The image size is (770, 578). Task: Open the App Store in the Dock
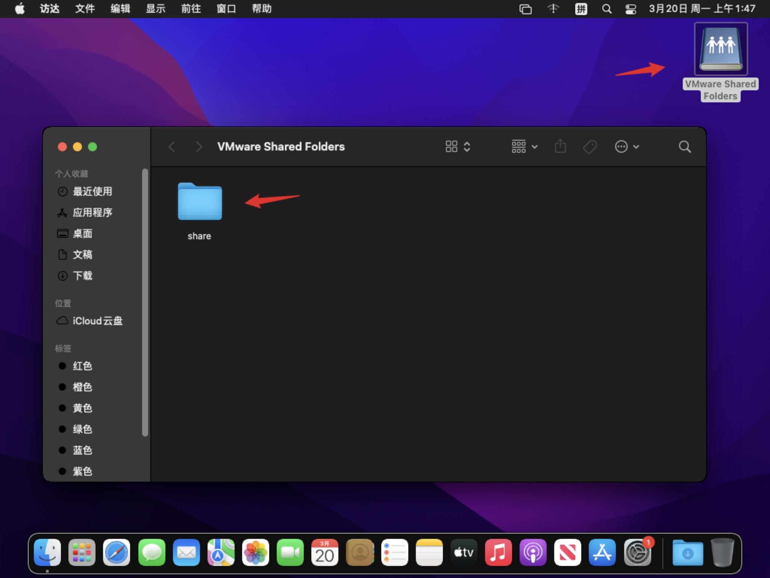tap(602, 553)
